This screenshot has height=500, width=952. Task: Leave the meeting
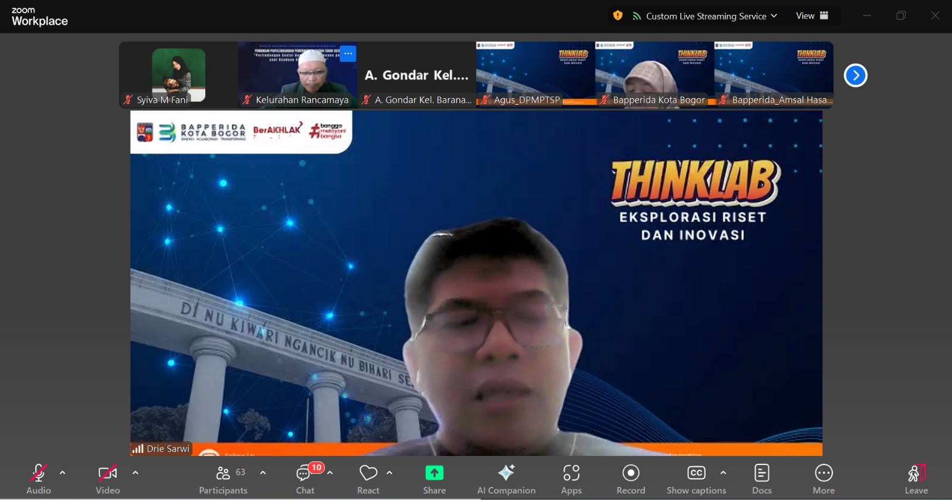coord(916,479)
